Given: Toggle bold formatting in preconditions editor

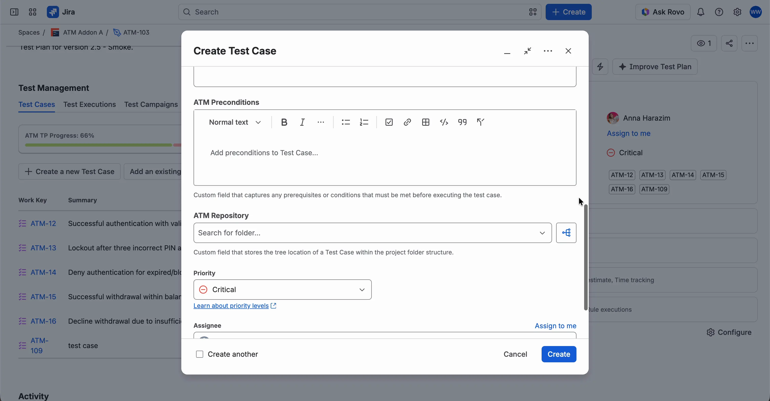Looking at the screenshot, I should click(284, 122).
